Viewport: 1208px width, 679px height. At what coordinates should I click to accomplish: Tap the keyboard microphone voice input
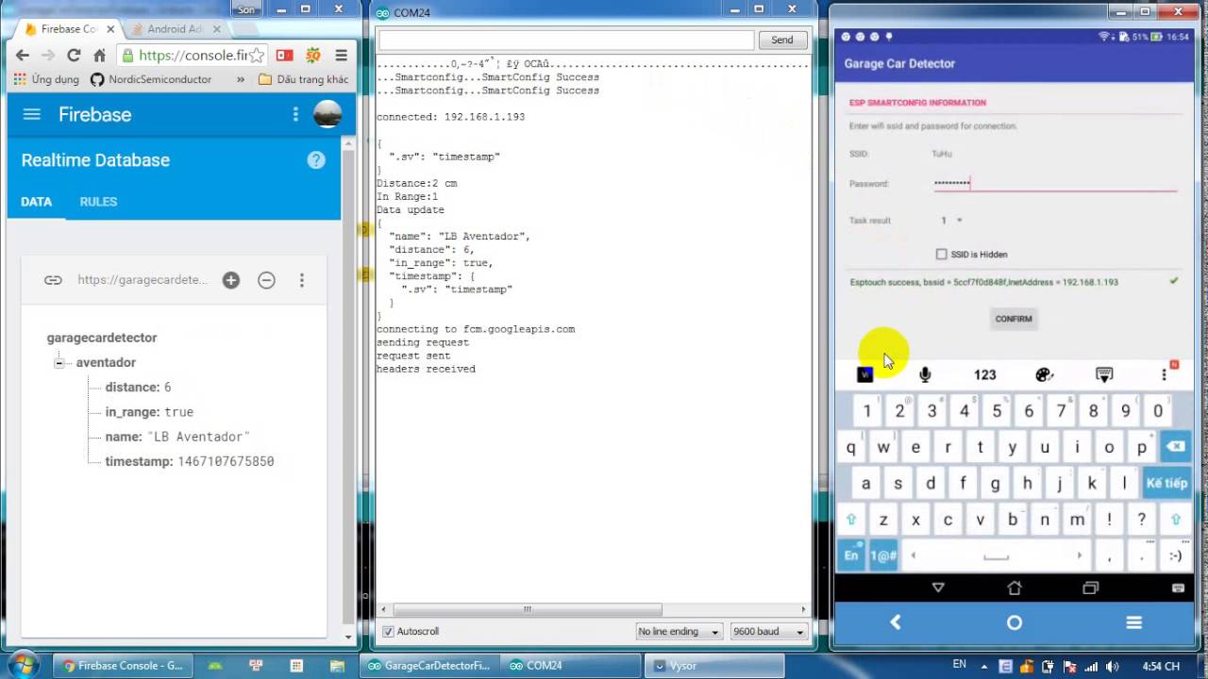925,374
